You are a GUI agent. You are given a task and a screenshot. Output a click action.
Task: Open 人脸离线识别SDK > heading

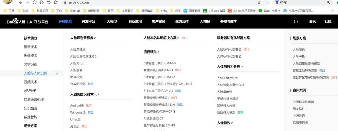tap(85, 94)
